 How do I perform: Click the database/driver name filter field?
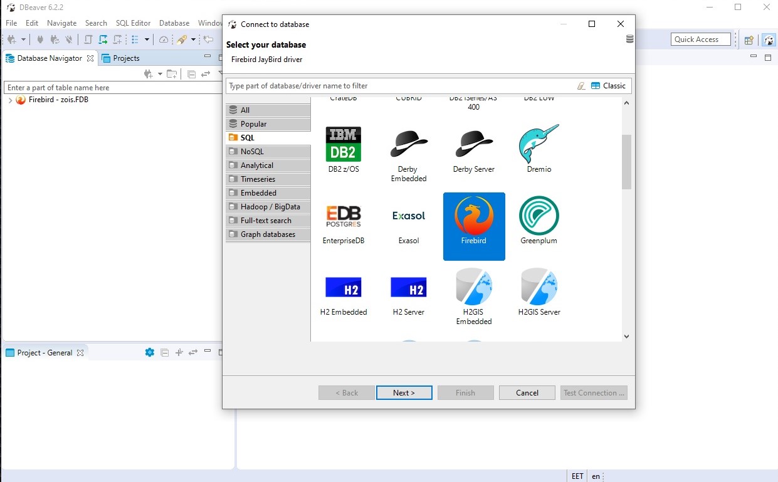pos(400,86)
